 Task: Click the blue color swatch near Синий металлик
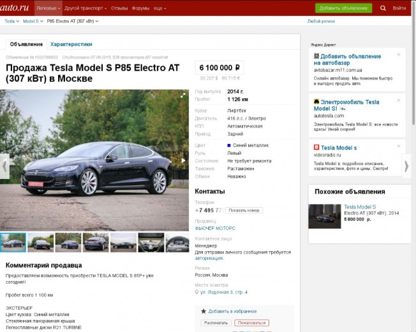click(229, 145)
